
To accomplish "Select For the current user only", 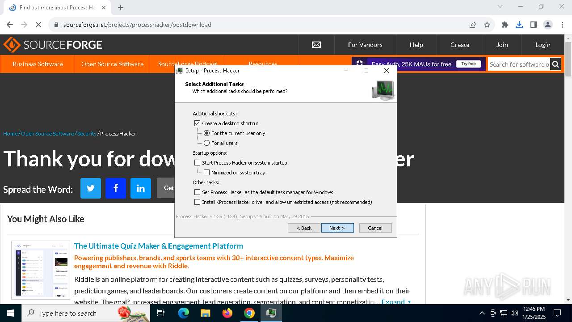I will point(207,133).
